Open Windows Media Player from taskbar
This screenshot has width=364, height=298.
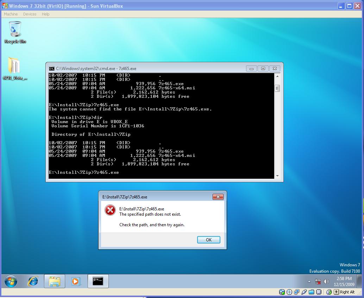pos(76,281)
